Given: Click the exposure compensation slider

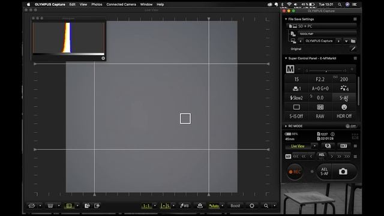Looking at the screenshot, I should [x=326, y=71].
